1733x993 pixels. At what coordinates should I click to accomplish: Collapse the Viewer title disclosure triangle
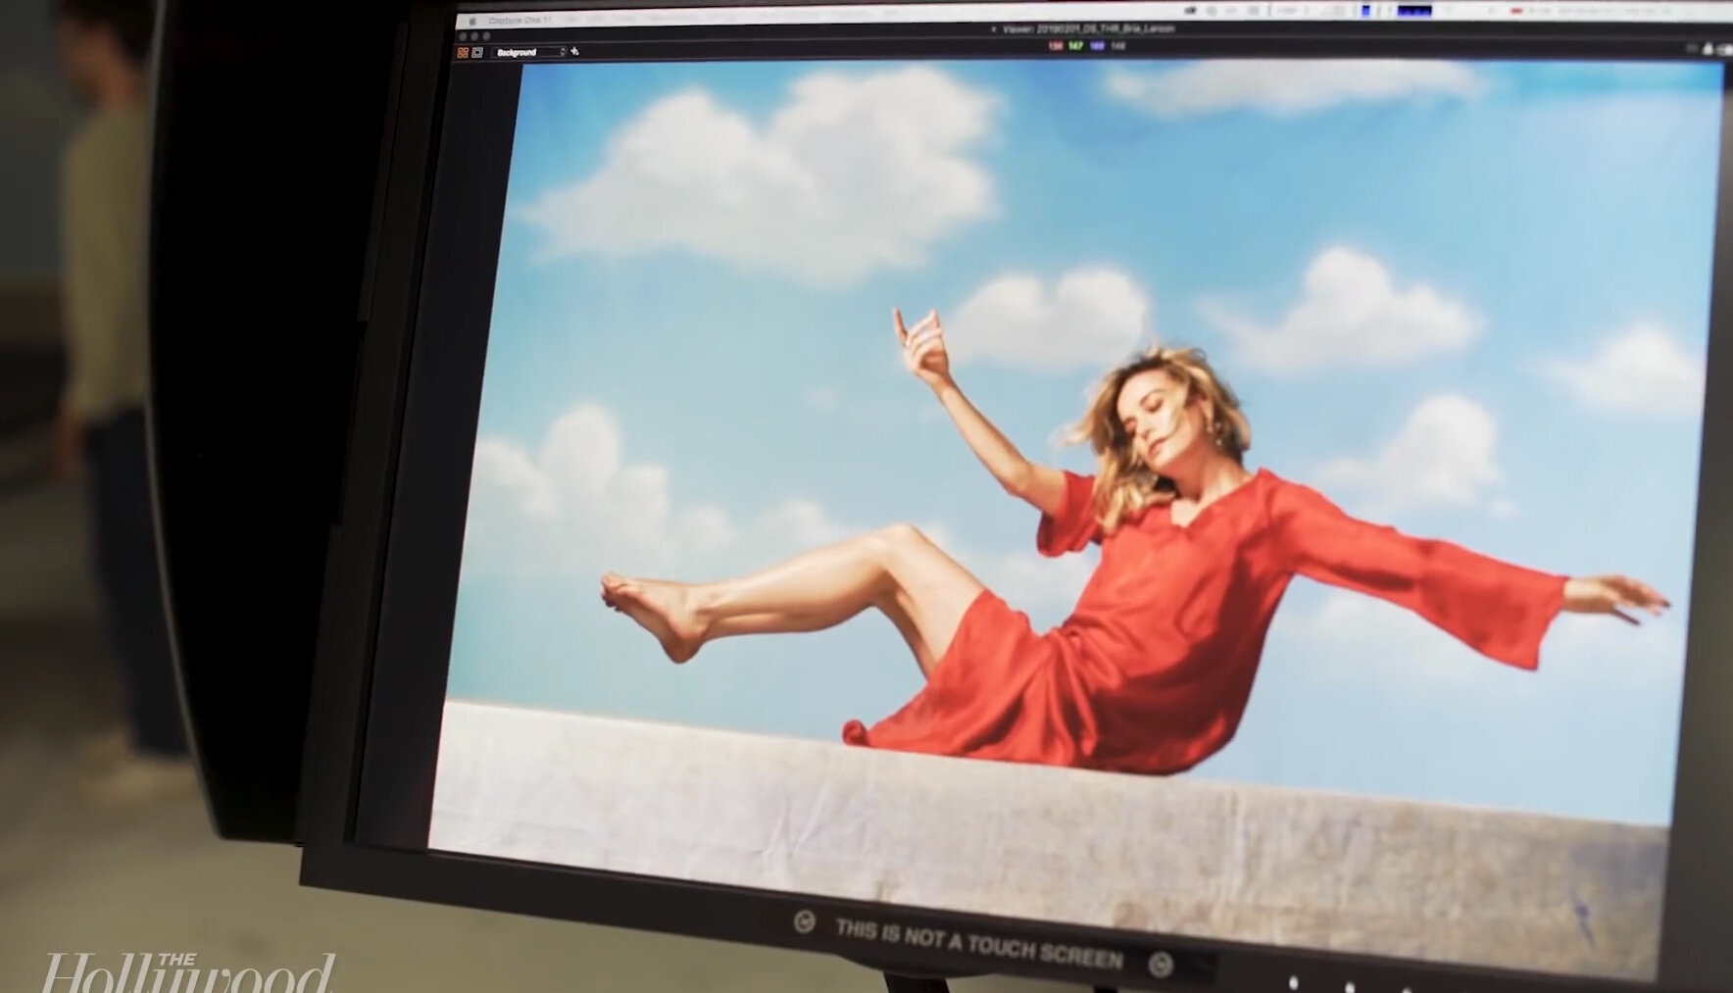point(993,29)
